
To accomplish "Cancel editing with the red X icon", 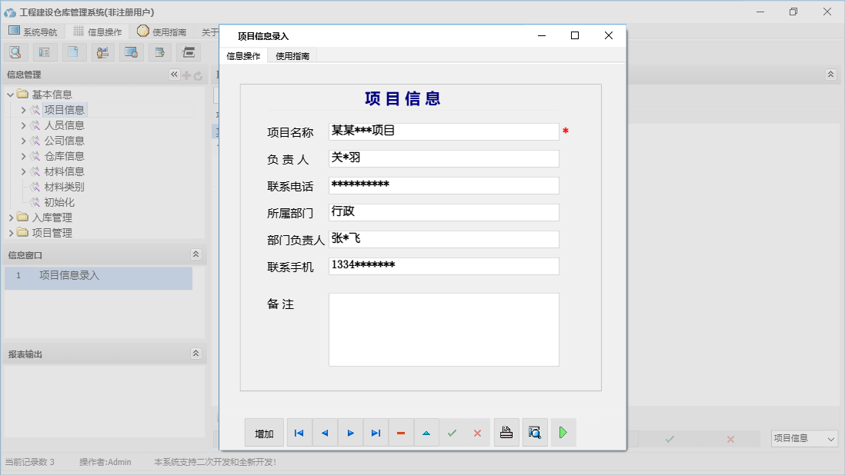I will 477,432.
